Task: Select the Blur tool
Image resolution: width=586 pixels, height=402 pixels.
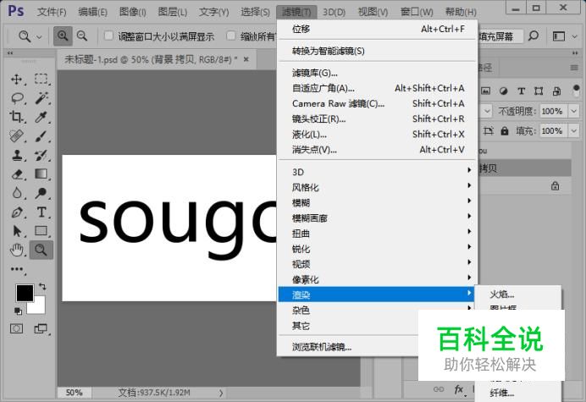Action: [x=17, y=193]
